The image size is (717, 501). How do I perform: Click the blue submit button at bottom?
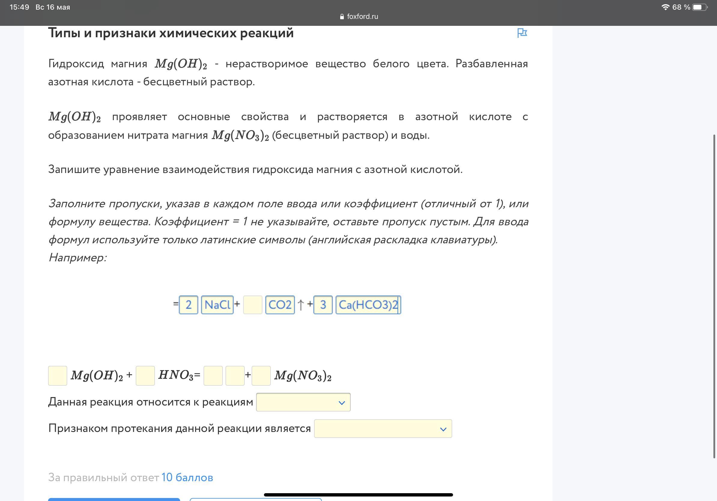pyautogui.click(x=114, y=499)
